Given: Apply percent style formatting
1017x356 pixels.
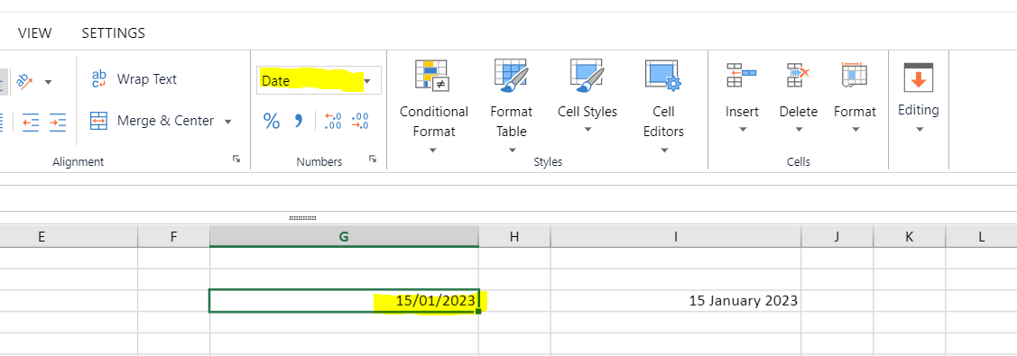Looking at the screenshot, I should 271,121.
